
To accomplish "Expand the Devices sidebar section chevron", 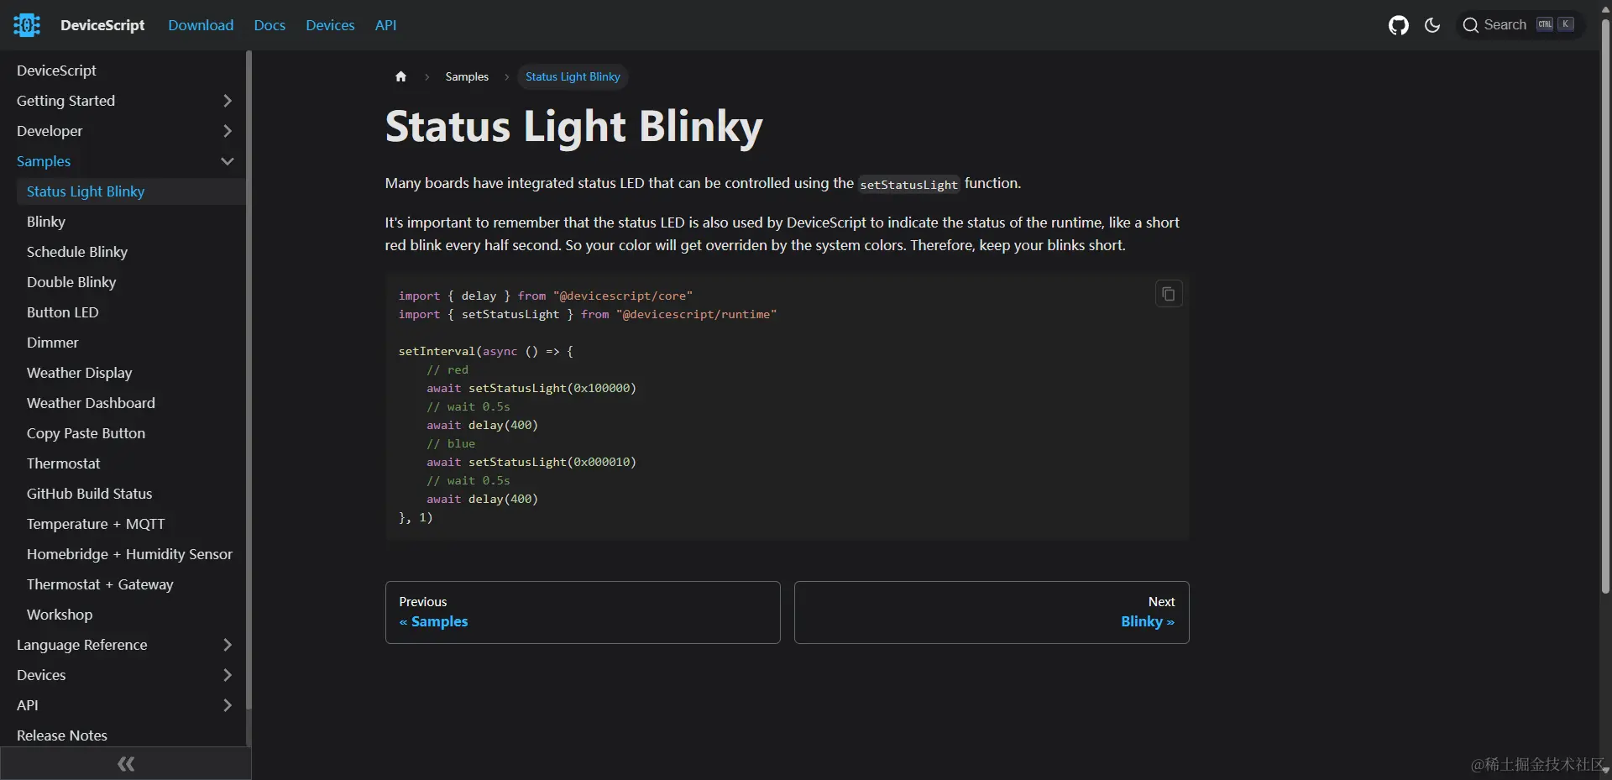I will [x=227, y=675].
